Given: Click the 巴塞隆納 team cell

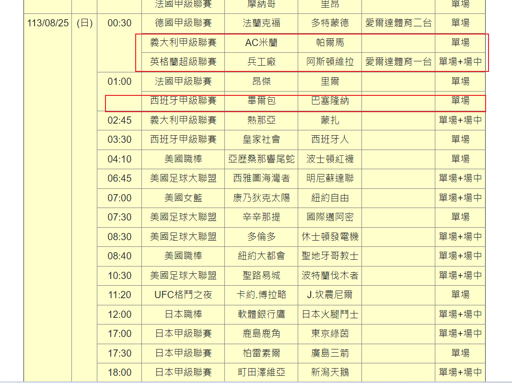Looking at the screenshot, I should (x=330, y=101).
